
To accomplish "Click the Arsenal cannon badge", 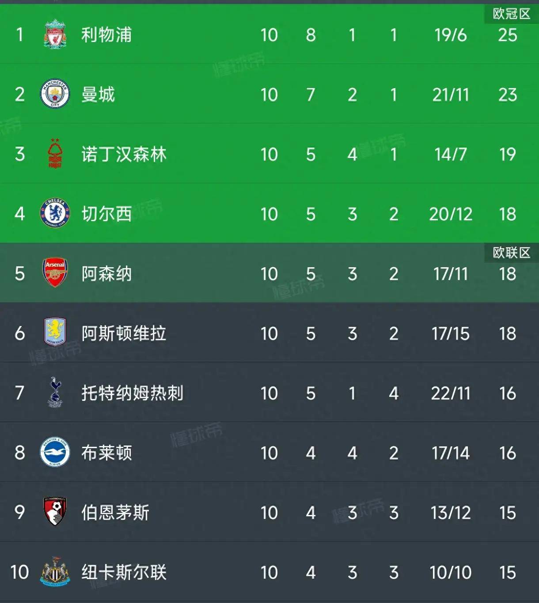I will (x=55, y=273).
